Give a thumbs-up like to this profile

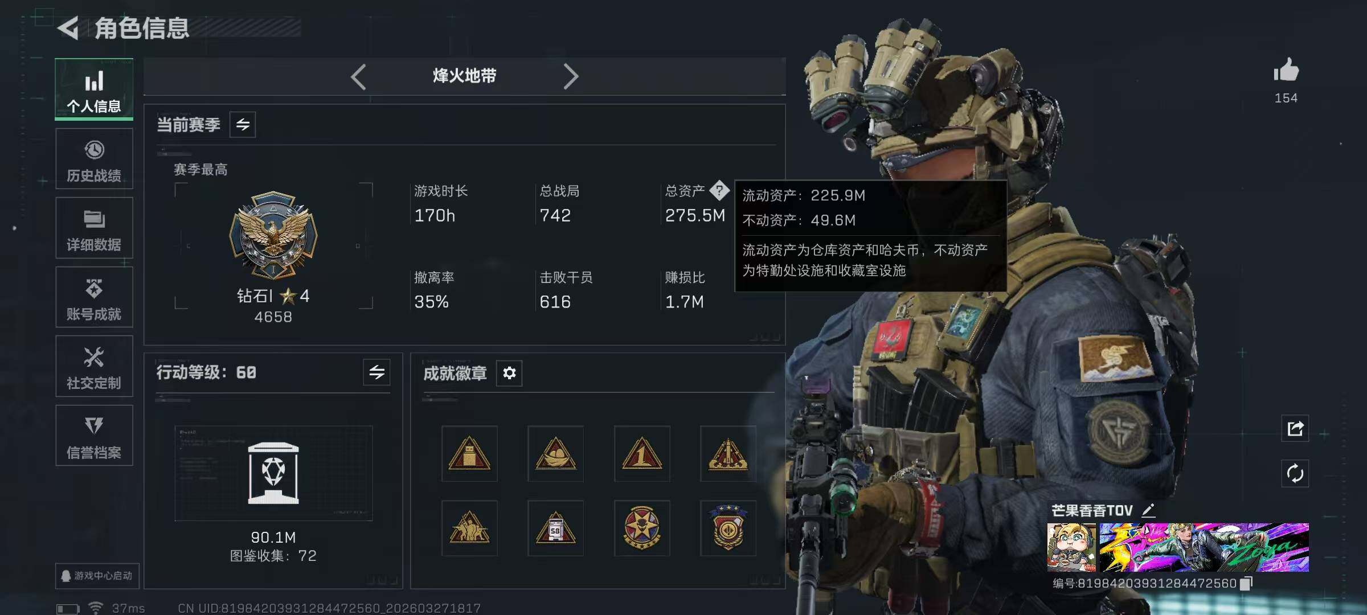[x=1286, y=70]
